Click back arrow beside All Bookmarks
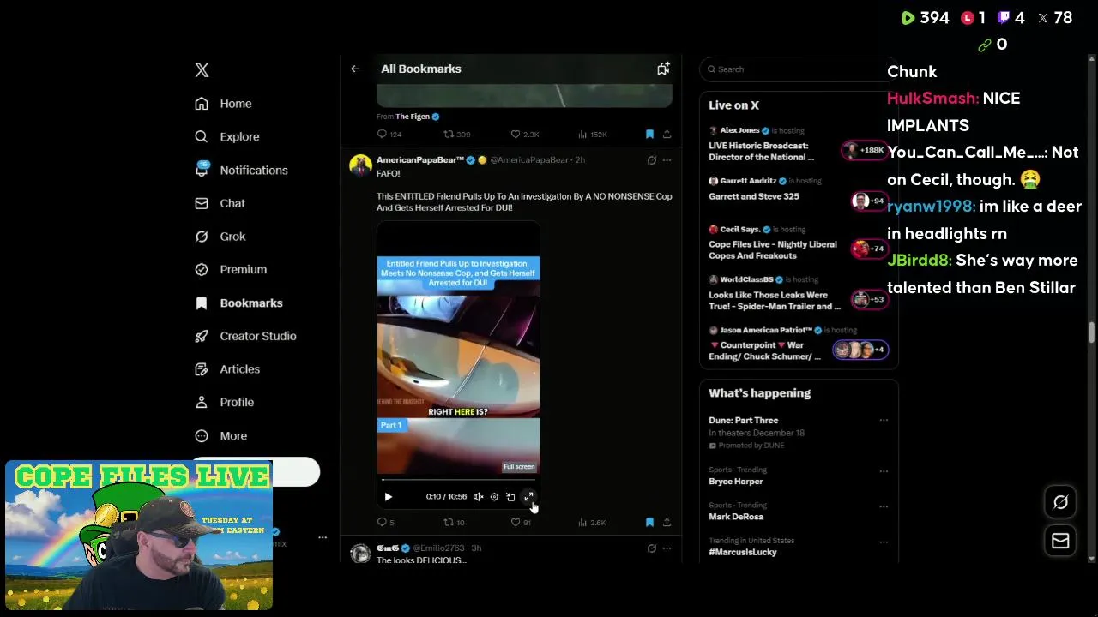 (x=355, y=69)
